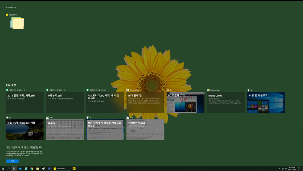The height and width of the screenshot is (171, 303).
Task: Open taskbar search magnifier
Action: [8, 169]
